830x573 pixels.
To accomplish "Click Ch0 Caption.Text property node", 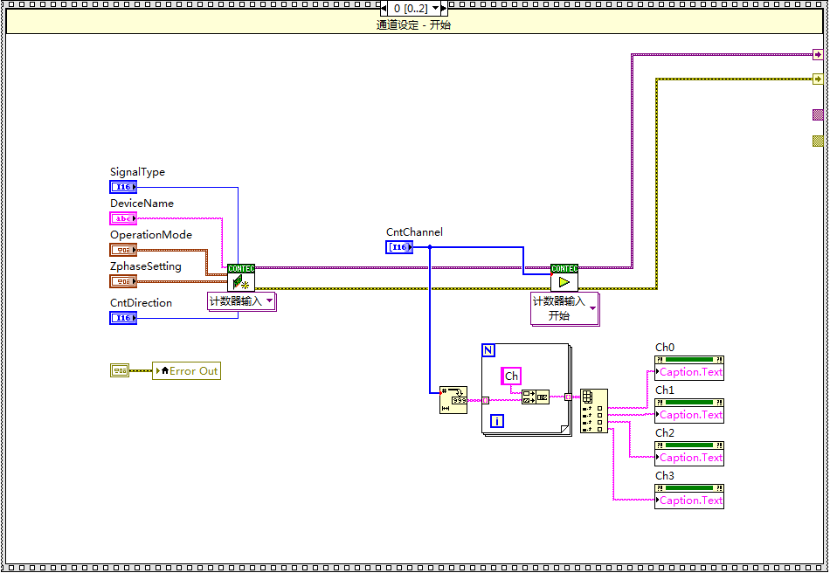I will point(689,372).
